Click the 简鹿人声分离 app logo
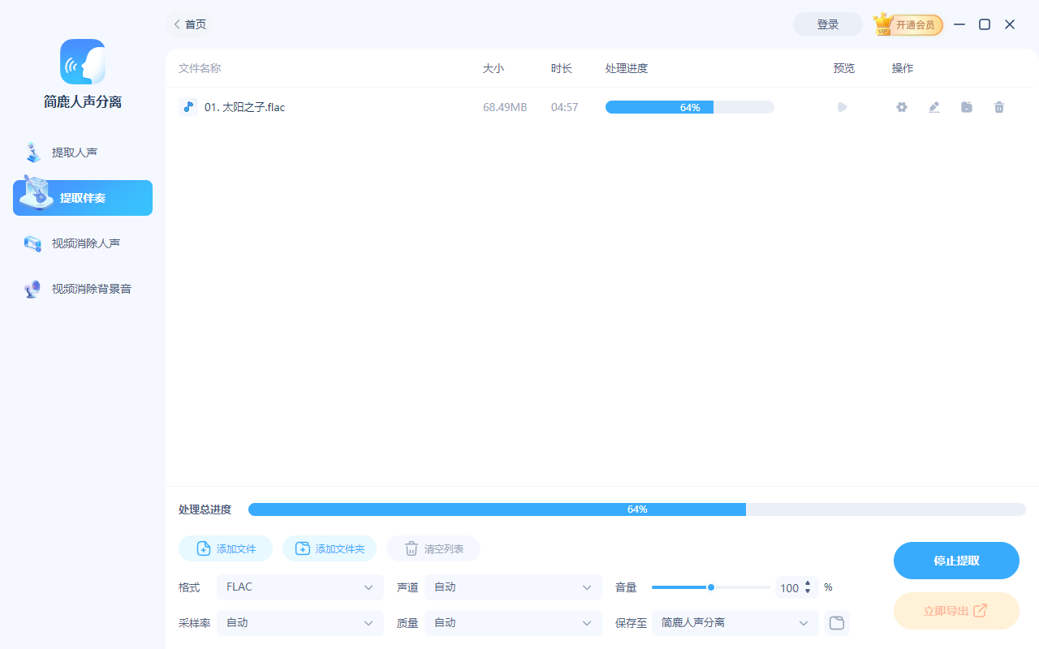The height and width of the screenshot is (649, 1039). (x=82, y=62)
